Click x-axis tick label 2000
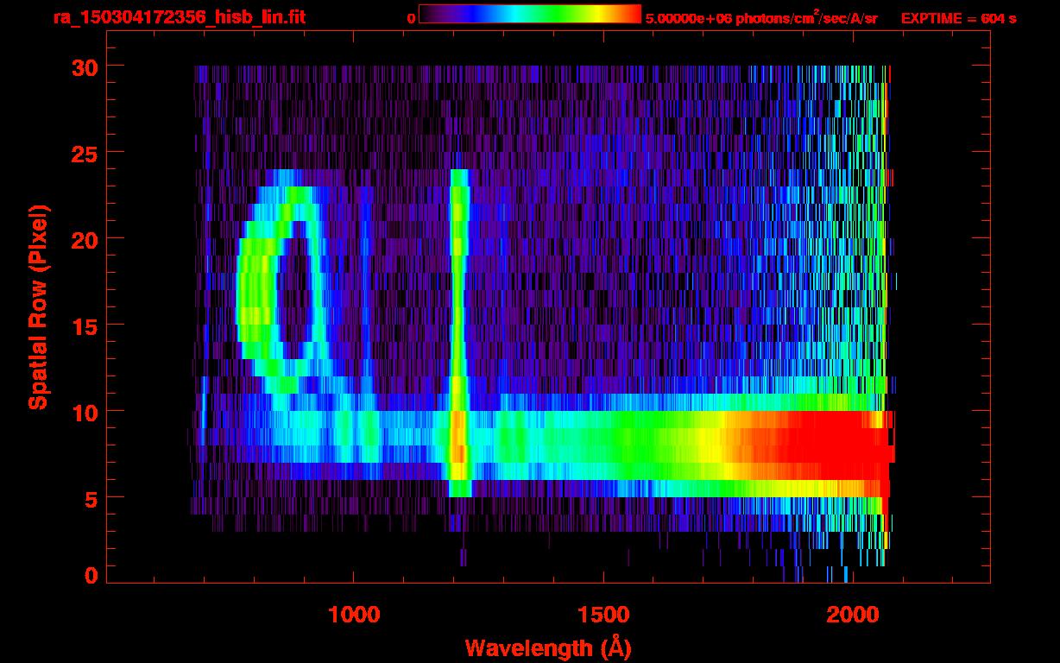Image resolution: width=1060 pixels, height=663 pixels. click(853, 615)
